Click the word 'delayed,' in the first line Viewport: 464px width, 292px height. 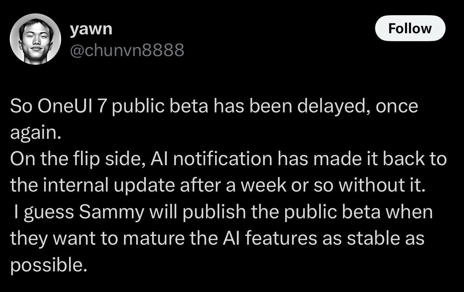[323, 107]
